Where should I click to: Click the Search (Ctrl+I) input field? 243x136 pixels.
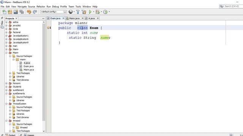(234, 6)
